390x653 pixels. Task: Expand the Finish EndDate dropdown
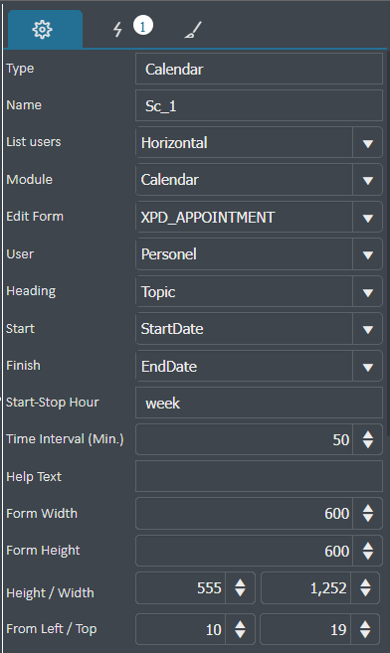click(367, 367)
